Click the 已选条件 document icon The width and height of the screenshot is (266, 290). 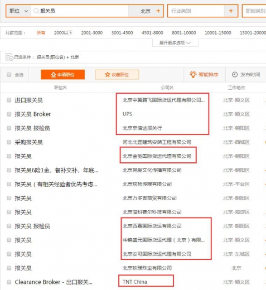click(9, 57)
